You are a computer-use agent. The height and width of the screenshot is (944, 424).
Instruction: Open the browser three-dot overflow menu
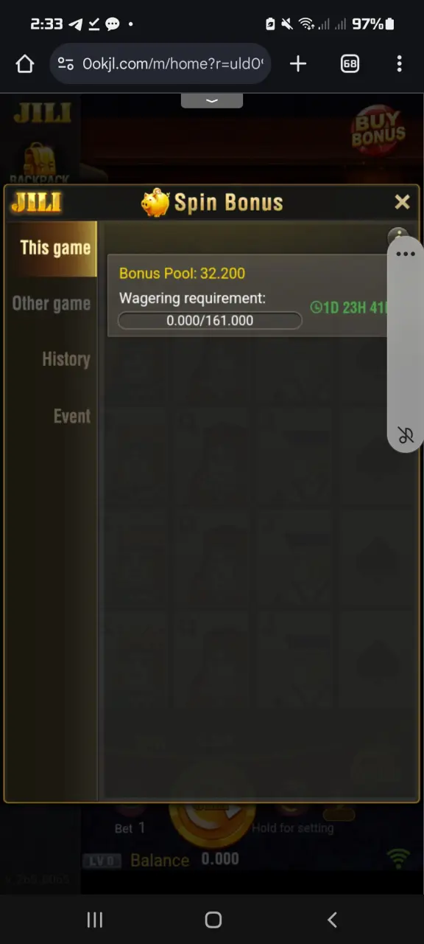point(399,64)
